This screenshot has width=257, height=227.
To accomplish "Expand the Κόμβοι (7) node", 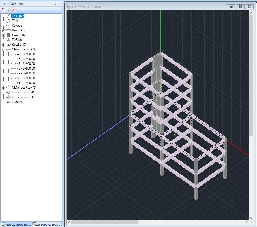I will pos(3,45).
